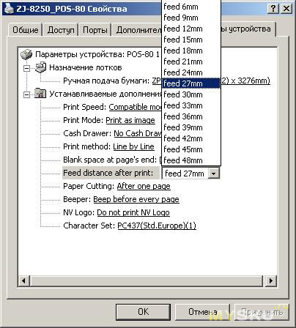The image size is (296, 328).
Task: Collapse the Назначение лотков tree node
Action: pos(26,68)
